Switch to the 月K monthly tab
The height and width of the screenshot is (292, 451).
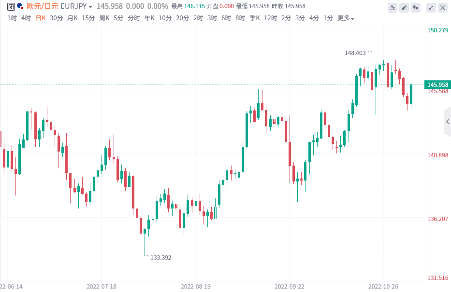73,18
